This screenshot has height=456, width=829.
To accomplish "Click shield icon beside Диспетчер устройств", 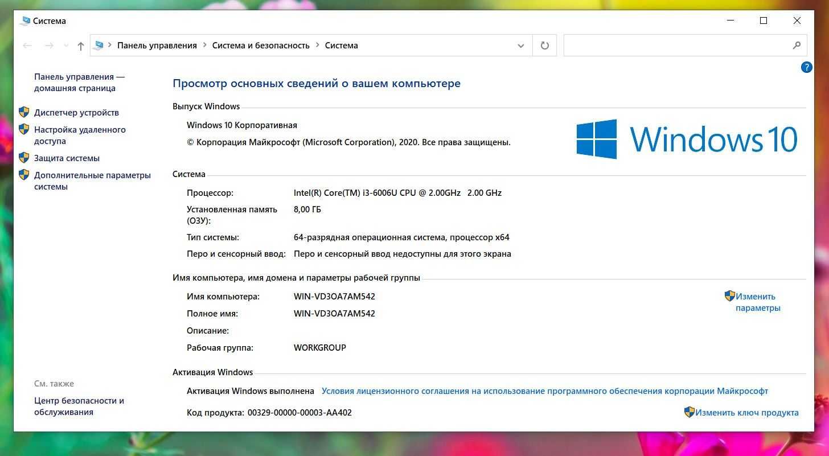I will (24, 112).
